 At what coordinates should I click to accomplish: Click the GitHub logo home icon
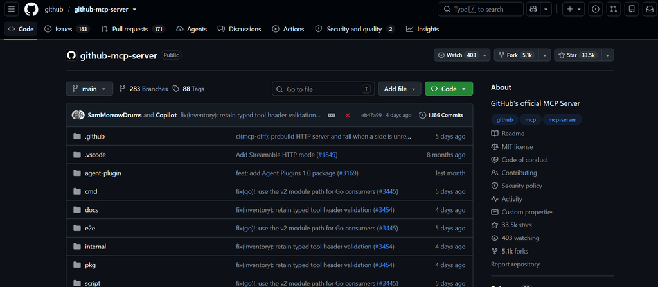point(31,9)
